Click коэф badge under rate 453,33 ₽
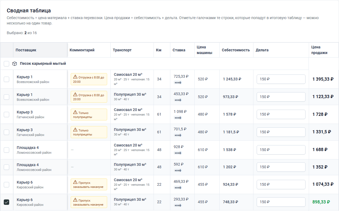The image size is (339, 211). point(178,100)
